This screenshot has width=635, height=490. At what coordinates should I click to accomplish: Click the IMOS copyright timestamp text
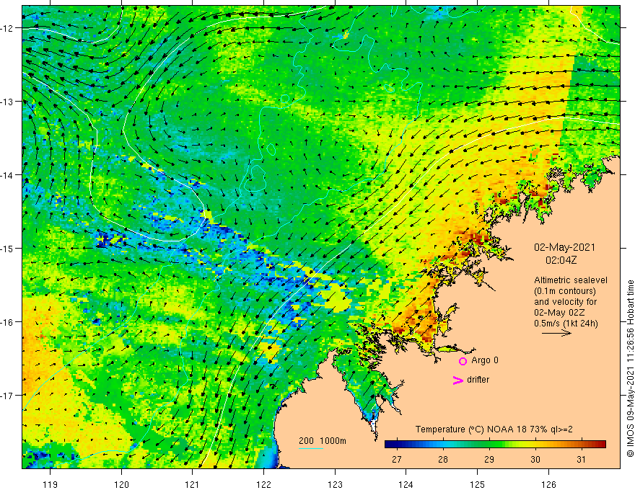click(630, 368)
